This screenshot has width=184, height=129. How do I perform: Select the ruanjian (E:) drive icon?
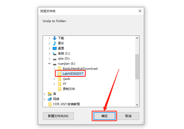pyautogui.click(x=55, y=64)
